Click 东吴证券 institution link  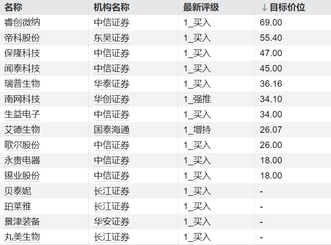[112, 38]
